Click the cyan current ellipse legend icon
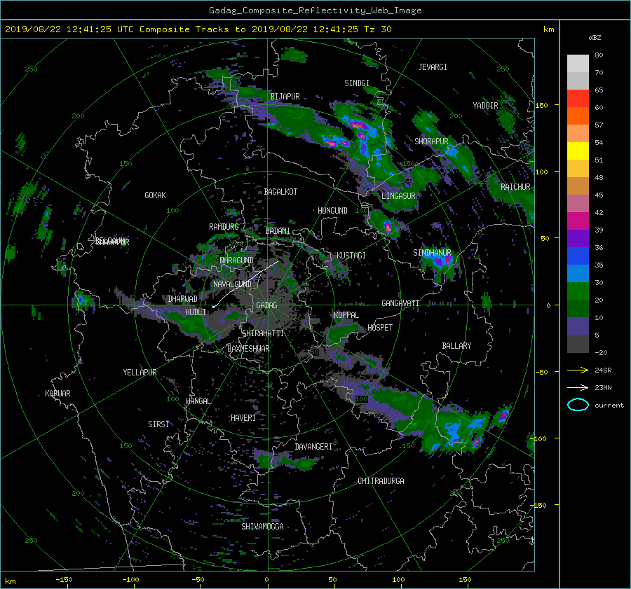 tap(578, 405)
